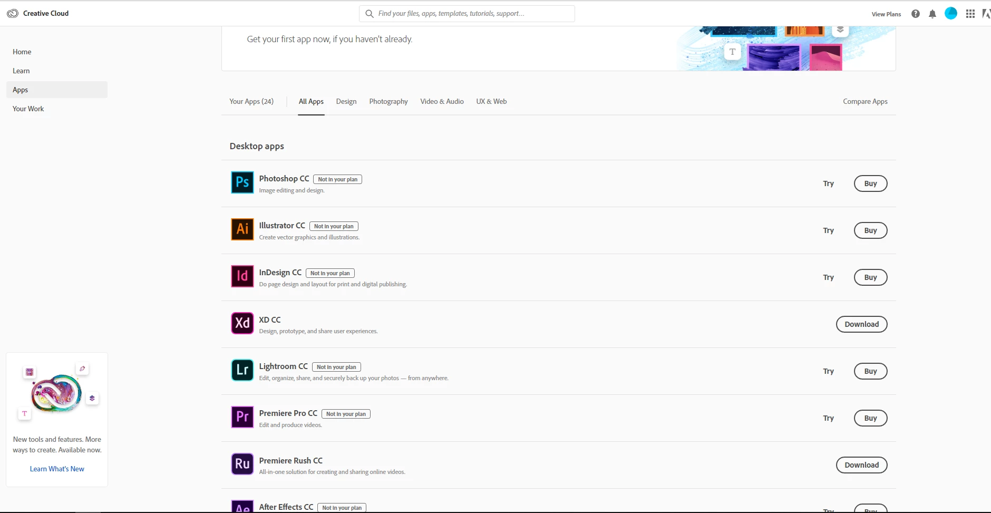The width and height of the screenshot is (991, 513).
Task: Go to Home in the sidebar
Action: [22, 52]
